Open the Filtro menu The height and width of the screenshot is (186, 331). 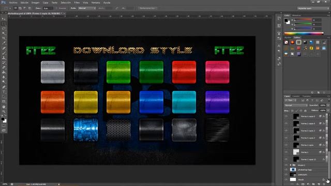(x=77, y=3)
